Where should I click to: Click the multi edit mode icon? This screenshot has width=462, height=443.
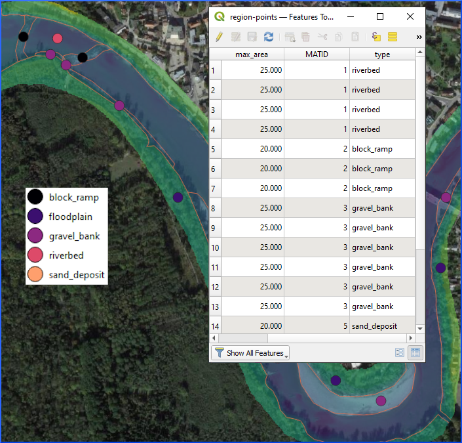(236, 37)
